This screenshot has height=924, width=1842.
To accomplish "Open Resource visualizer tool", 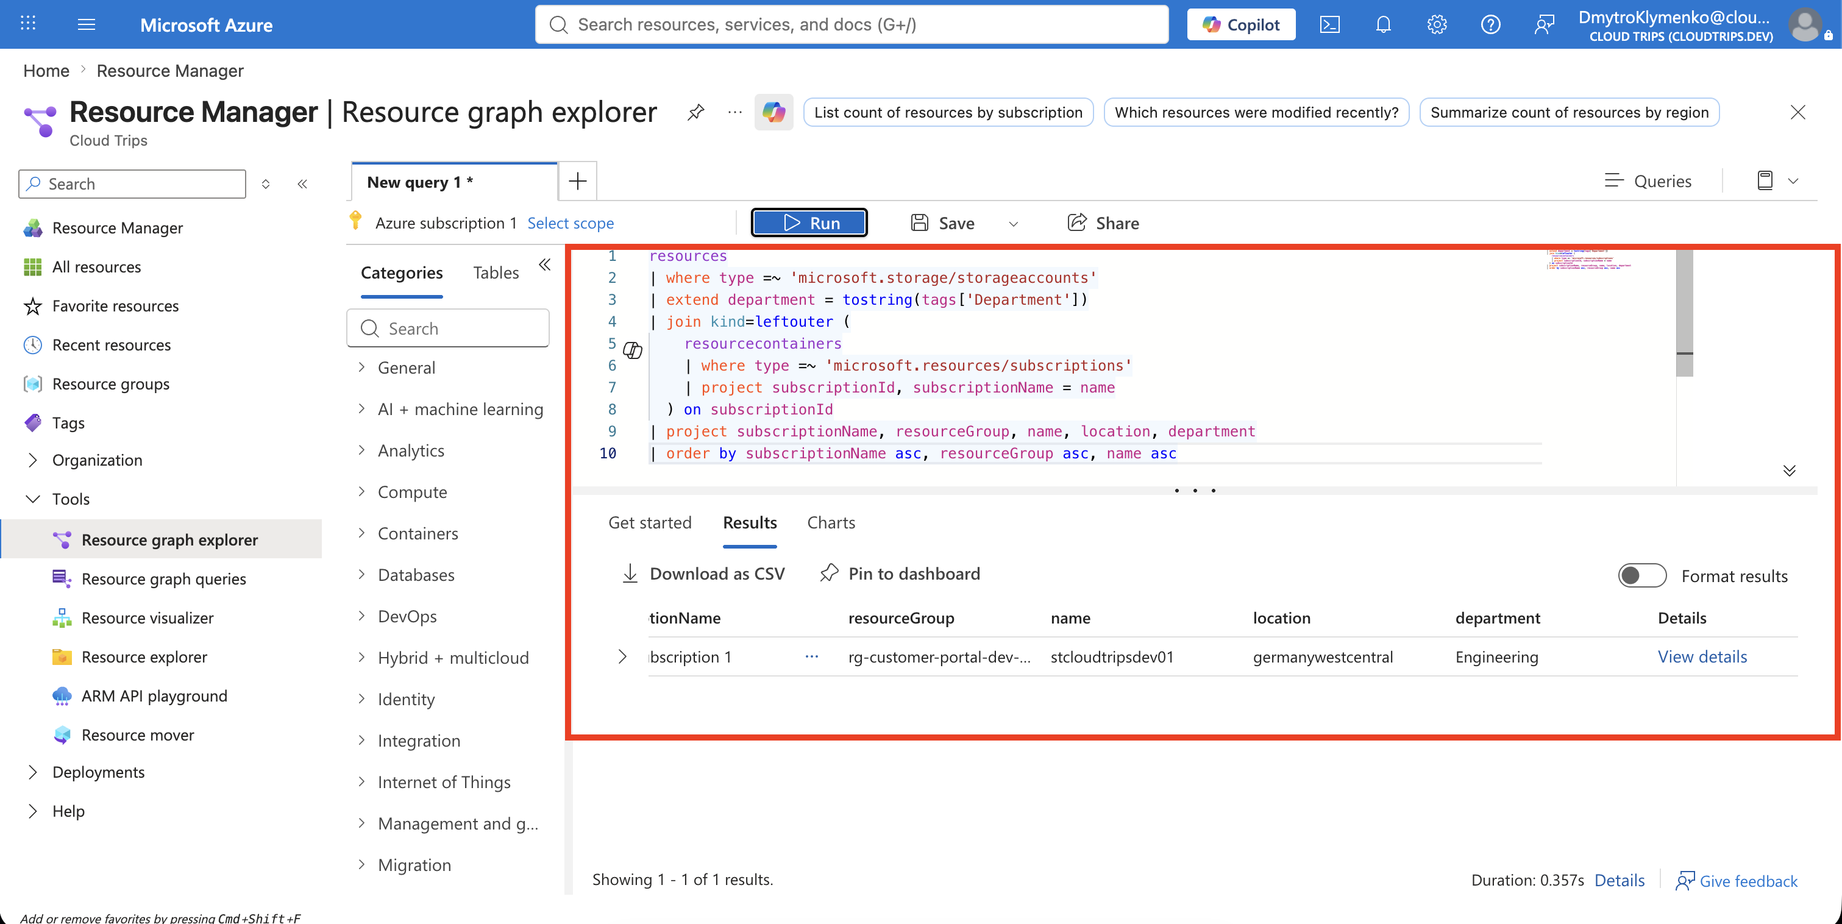I will [148, 618].
